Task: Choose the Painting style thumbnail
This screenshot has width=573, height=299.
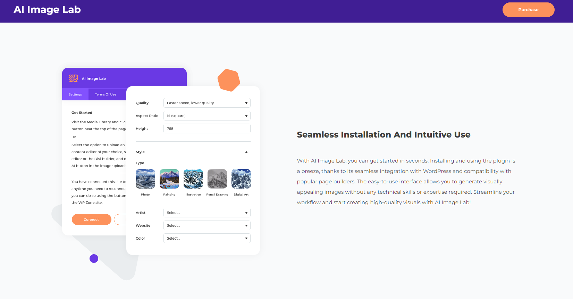Action: [x=169, y=179]
